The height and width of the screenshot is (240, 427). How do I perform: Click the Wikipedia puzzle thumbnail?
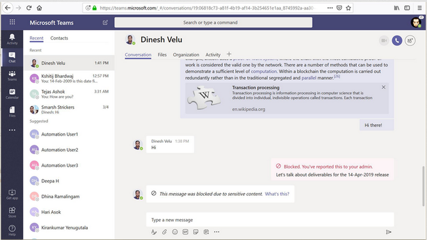click(x=204, y=97)
